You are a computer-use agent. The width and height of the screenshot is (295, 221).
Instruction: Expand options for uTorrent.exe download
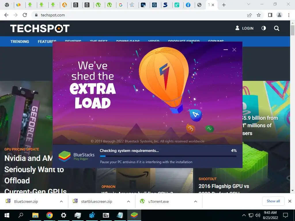[196, 201]
